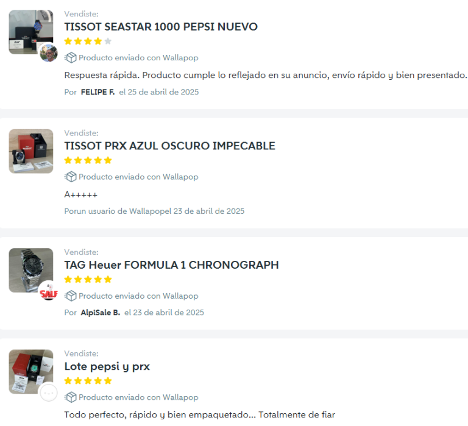Click the shipping box icon under TISSOT SEASTAR
This screenshot has height=426, width=468.
[x=71, y=58]
